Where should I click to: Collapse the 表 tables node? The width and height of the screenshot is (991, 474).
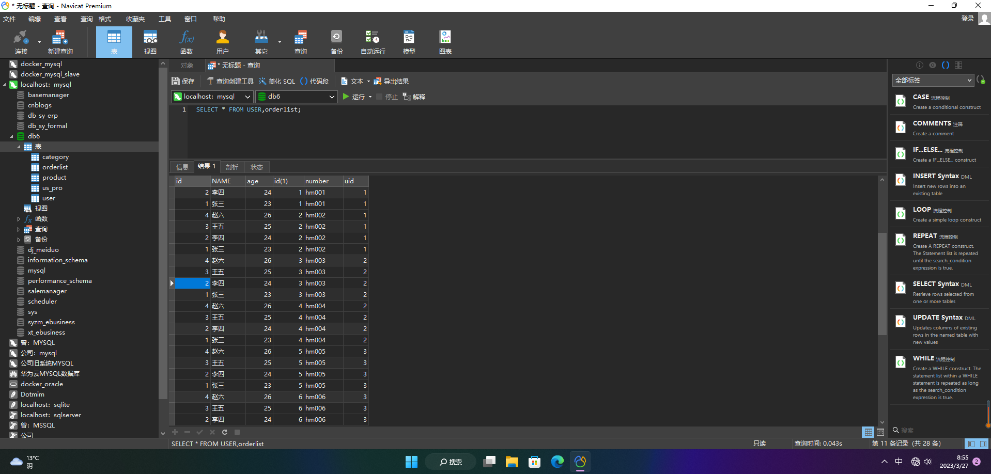19,147
